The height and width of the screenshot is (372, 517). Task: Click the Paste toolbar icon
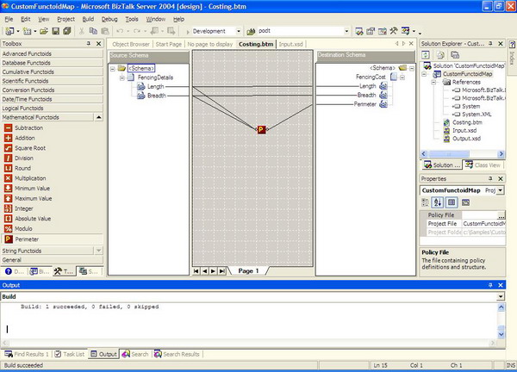(105, 31)
